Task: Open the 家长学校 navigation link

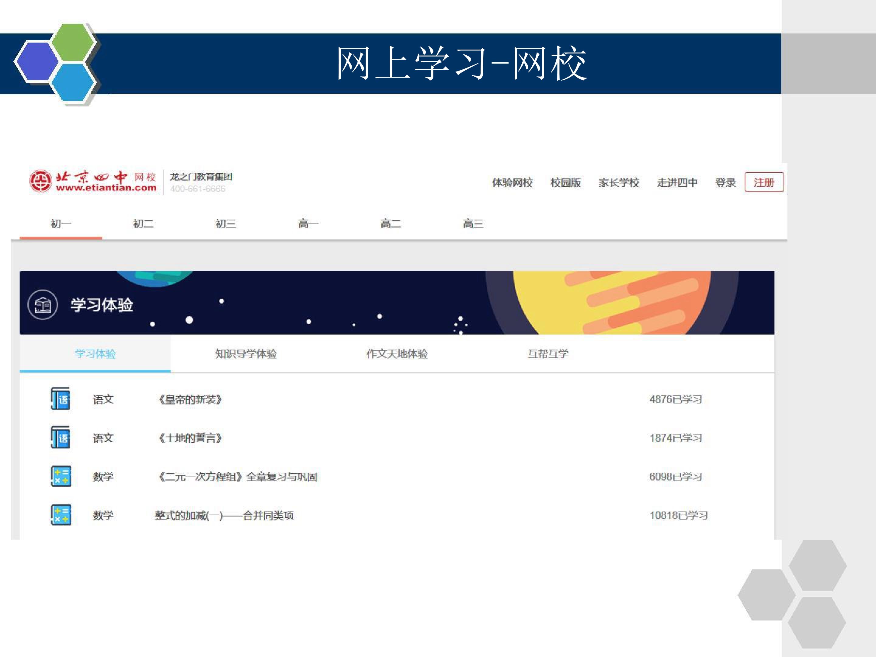Action: click(619, 182)
